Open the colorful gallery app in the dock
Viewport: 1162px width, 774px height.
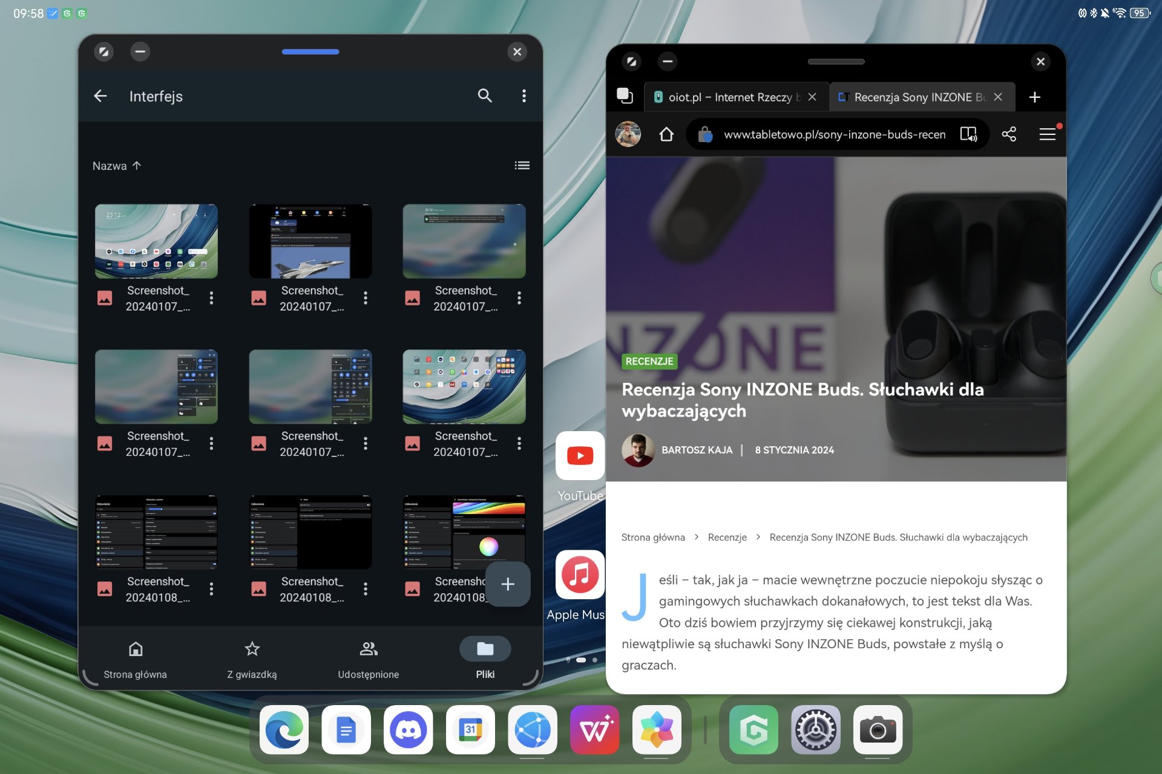[x=657, y=730]
